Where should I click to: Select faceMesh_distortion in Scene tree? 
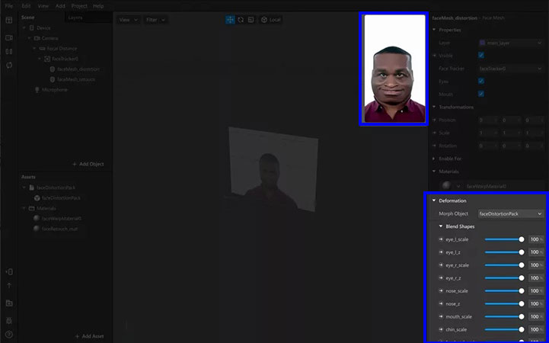pos(78,69)
